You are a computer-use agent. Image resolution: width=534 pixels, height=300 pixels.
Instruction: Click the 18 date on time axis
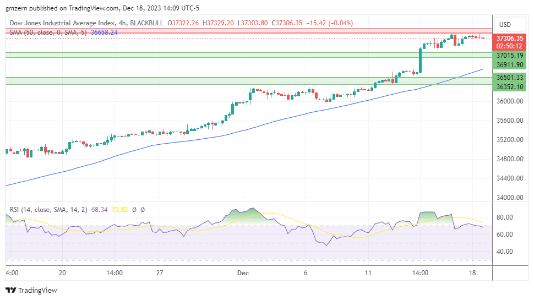[x=472, y=273]
